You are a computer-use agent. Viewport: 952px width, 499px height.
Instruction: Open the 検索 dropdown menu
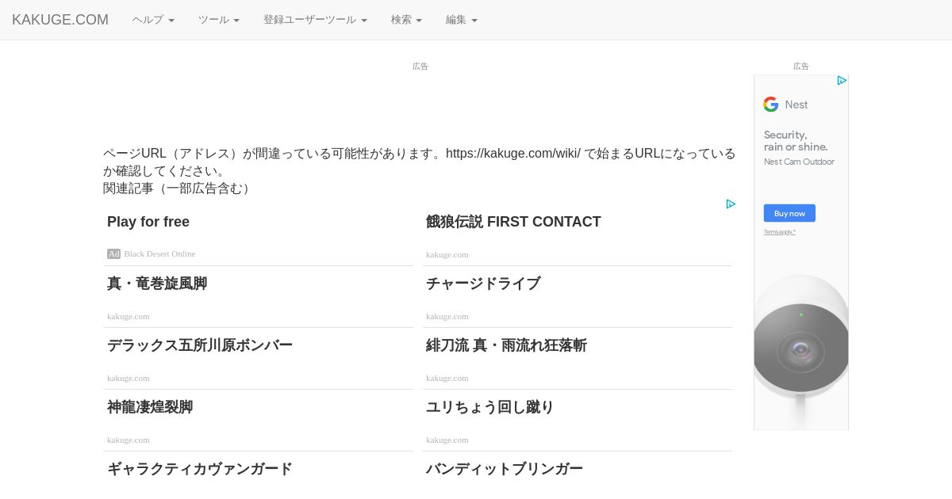pyautogui.click(x=406, y=20)
